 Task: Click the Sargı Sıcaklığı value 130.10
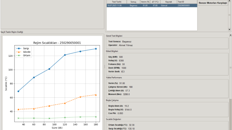point(131,129)
